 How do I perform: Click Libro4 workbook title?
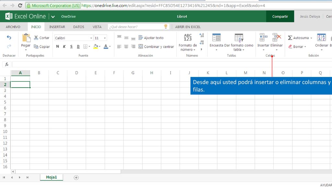(182, 16)
